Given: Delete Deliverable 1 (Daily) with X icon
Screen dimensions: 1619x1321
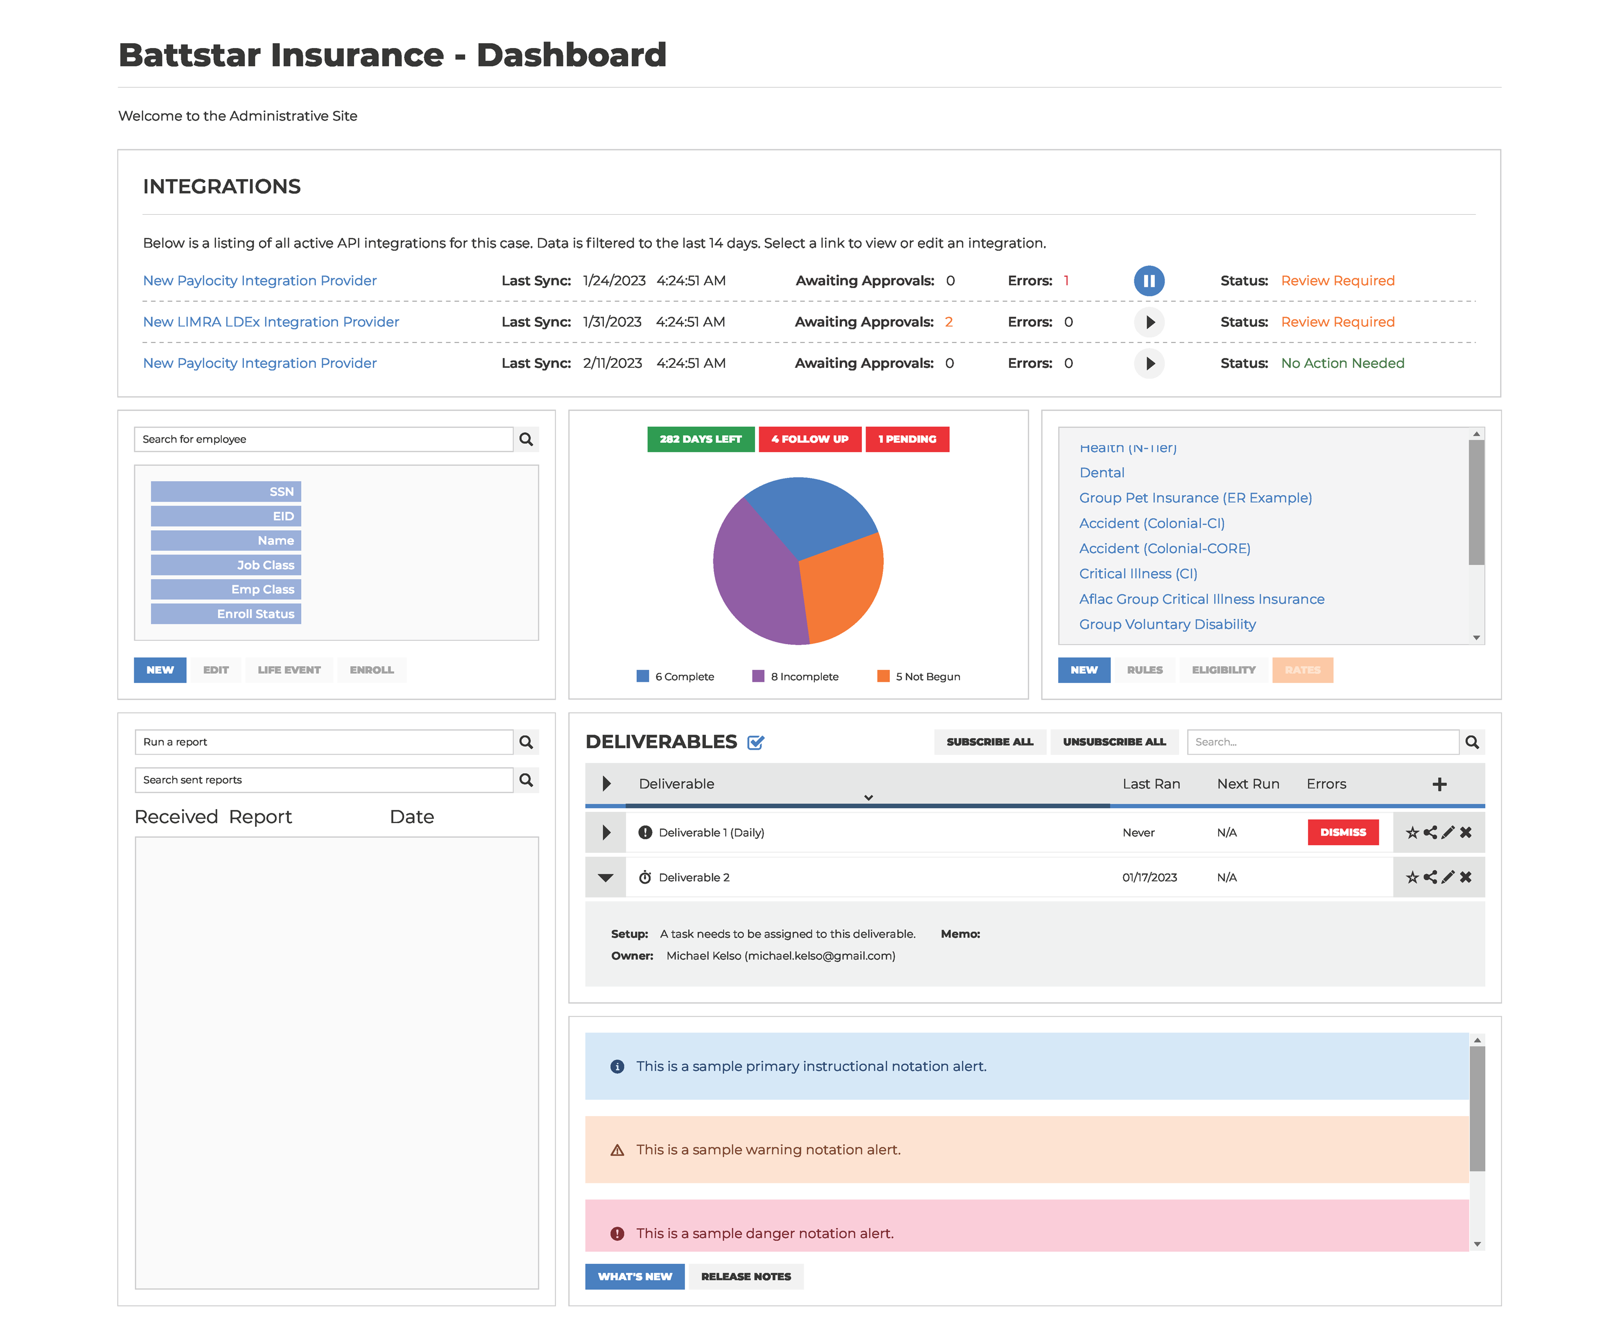Looking at the screenshot, I should pyautogui.click(x=1465, y=832).
